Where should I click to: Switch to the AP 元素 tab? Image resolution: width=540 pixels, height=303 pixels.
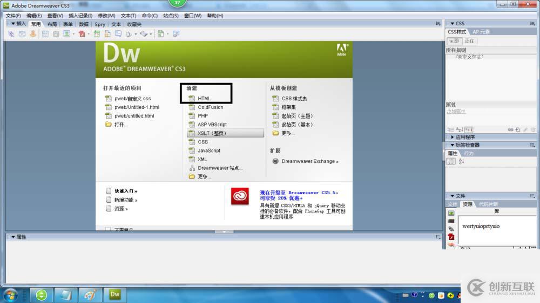[481, 32]
